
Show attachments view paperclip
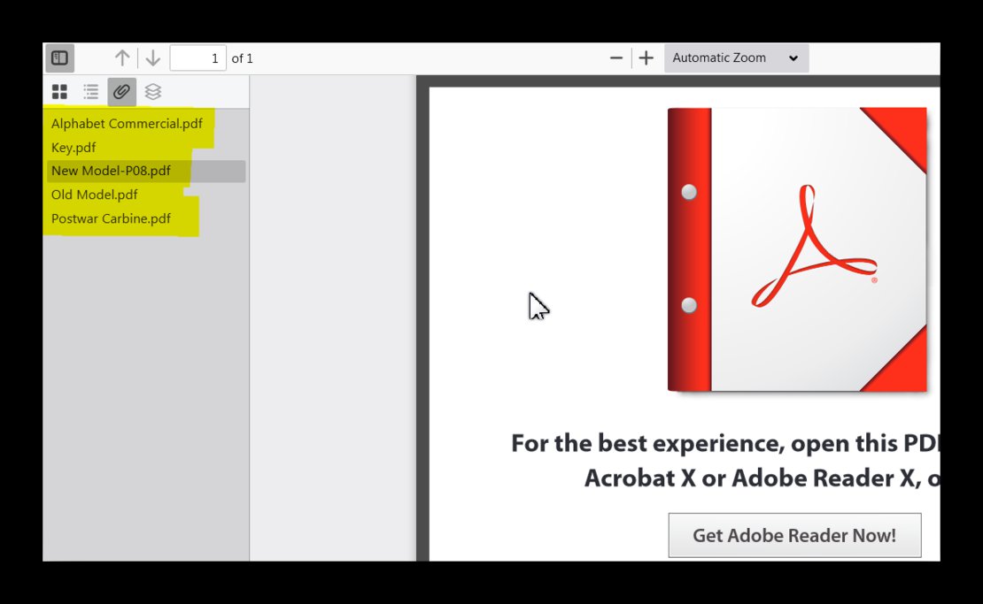tap(121, 92)
